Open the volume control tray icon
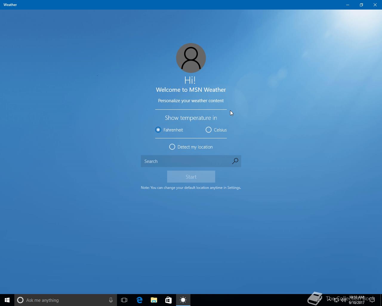This screenshot has height=306, width=382. [344, 300]
